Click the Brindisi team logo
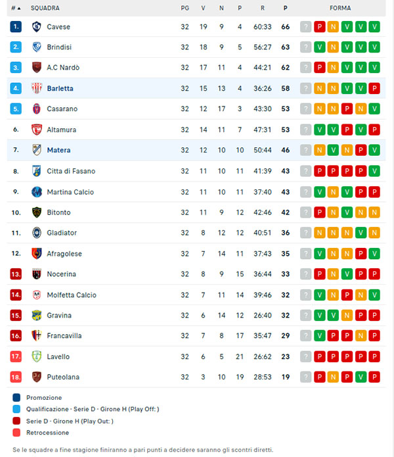This screenshot has height=457, width=394. 37,47
